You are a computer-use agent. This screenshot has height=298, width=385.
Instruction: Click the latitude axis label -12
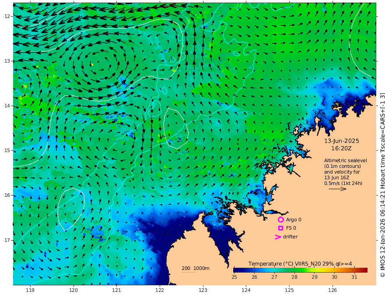7,16
